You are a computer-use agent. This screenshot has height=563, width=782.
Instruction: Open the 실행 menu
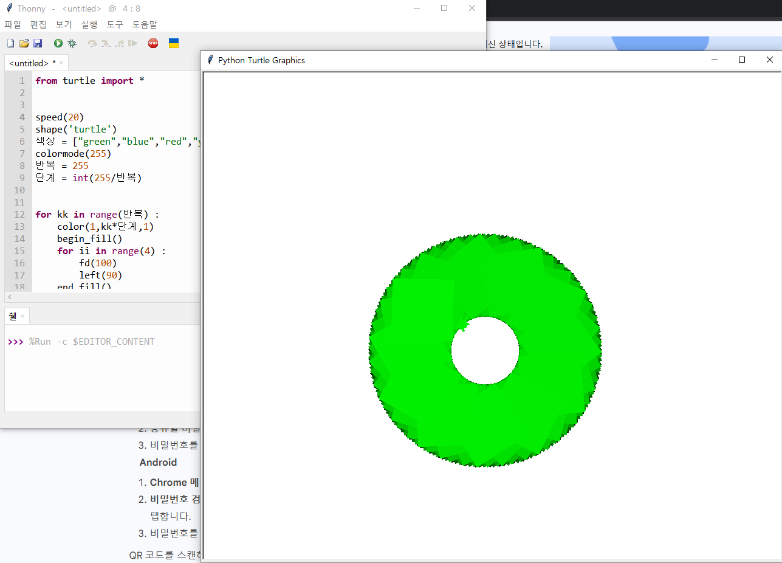[89, 24]
